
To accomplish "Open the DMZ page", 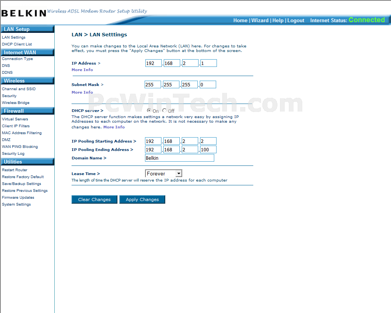I will pyautogui.click(x=6, y=140).
